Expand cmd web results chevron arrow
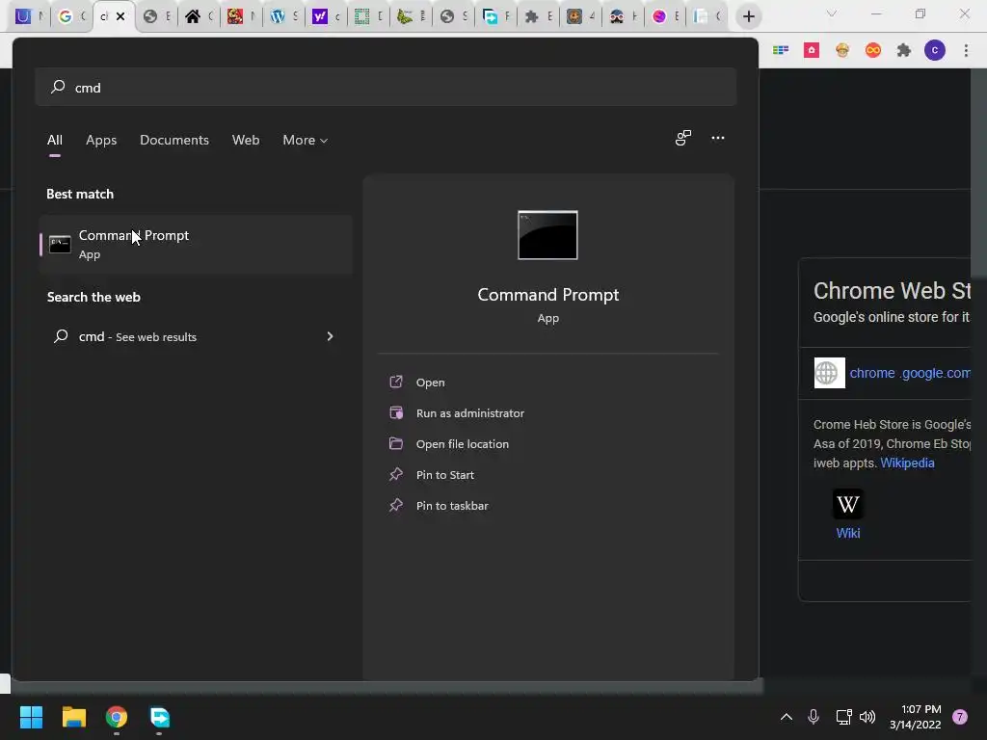 coord(330,336)
